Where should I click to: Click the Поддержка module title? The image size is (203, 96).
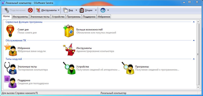coord(24,80)
